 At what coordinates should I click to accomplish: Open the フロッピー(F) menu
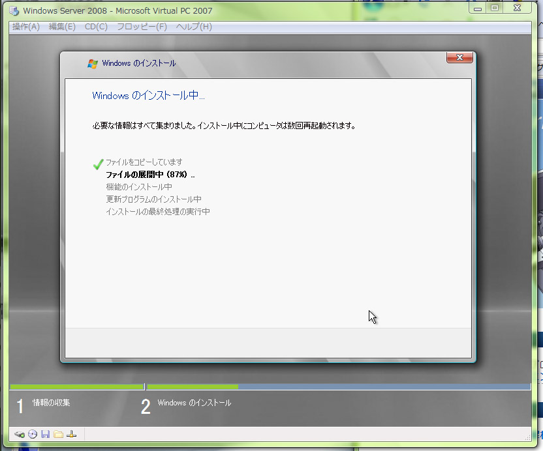pyautogui.click(x=142, y=27)
